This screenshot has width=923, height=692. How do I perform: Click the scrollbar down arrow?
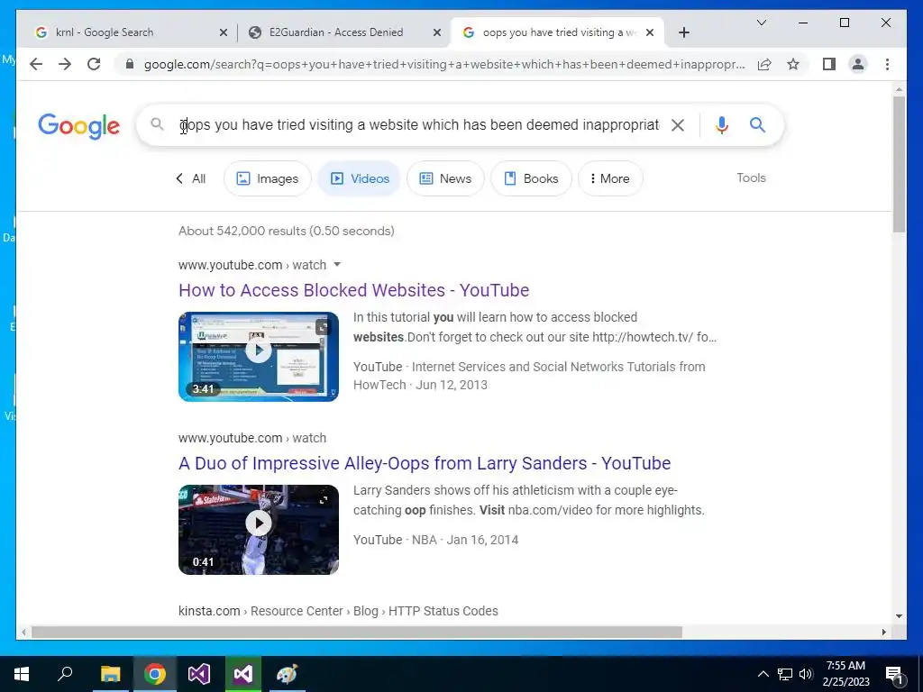(x=899, y=616)
